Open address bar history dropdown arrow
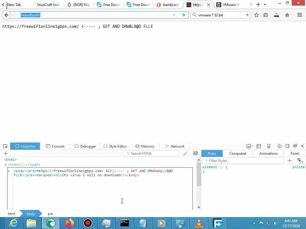Screen dimensions: 306x229 [x=175, y=15]
